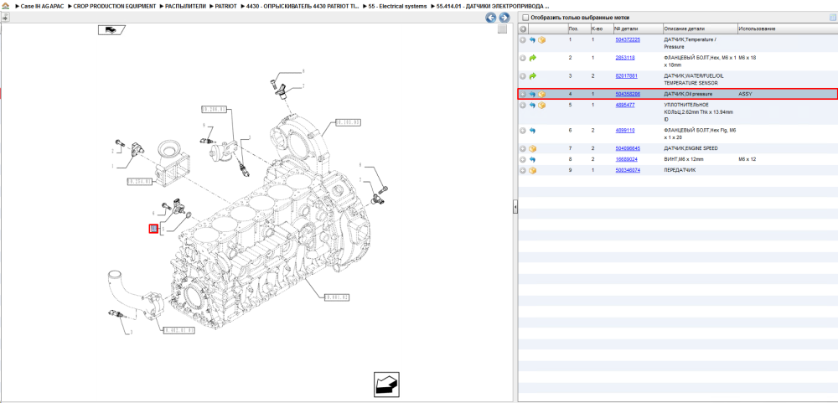Click green arrow icon for part 2853118
Viewport: 838px width, 403px height.
point(532,58)
